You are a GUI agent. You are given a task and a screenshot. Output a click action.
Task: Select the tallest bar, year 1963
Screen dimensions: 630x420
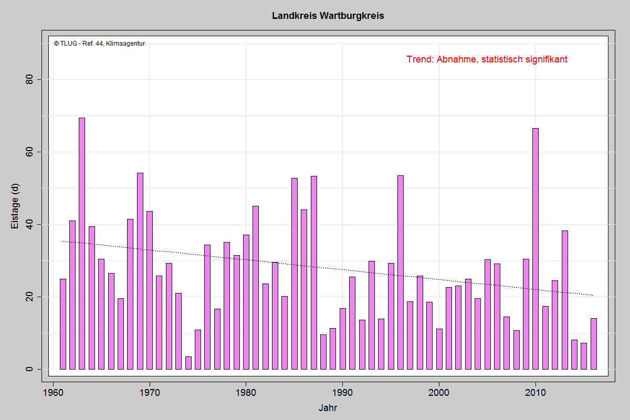coord(82,244)
